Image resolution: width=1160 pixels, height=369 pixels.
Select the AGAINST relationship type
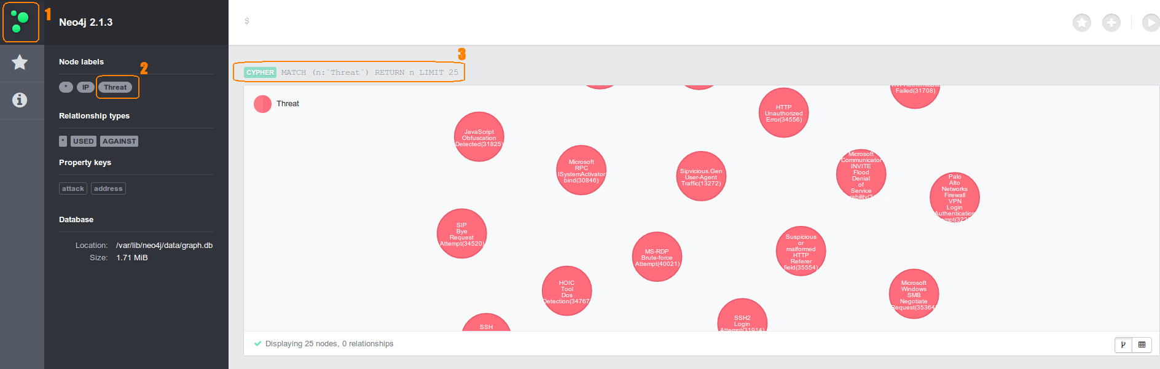coord(119,141)
